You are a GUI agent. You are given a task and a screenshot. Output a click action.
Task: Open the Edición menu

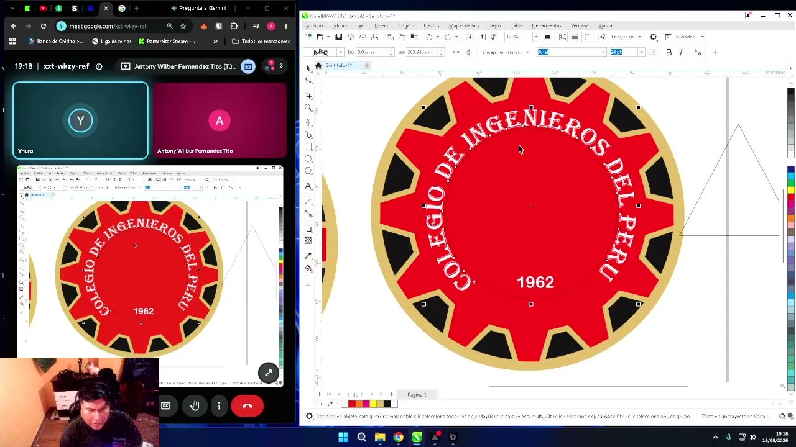(340, 25)
